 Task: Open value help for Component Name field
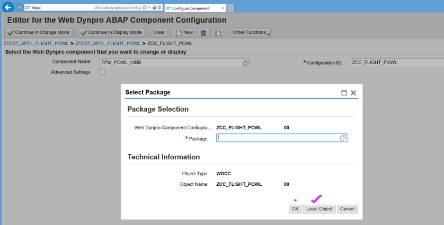pyautogui.click(x=246, y=62)
